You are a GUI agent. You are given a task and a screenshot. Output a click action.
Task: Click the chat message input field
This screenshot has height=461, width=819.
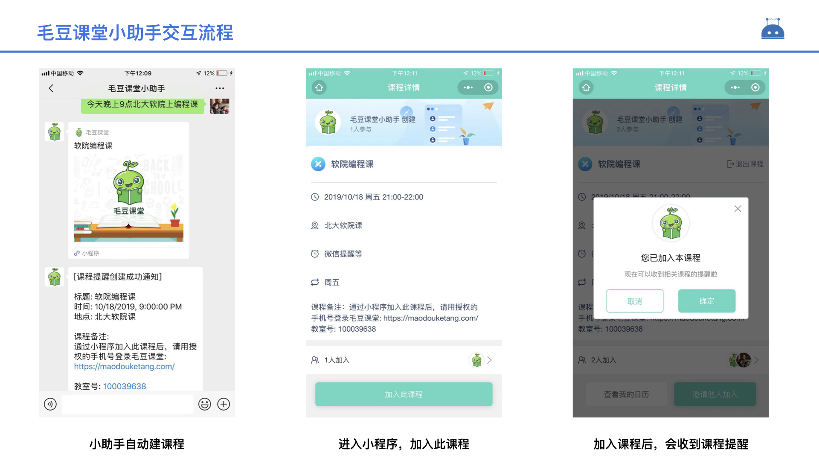pos(127,404)
